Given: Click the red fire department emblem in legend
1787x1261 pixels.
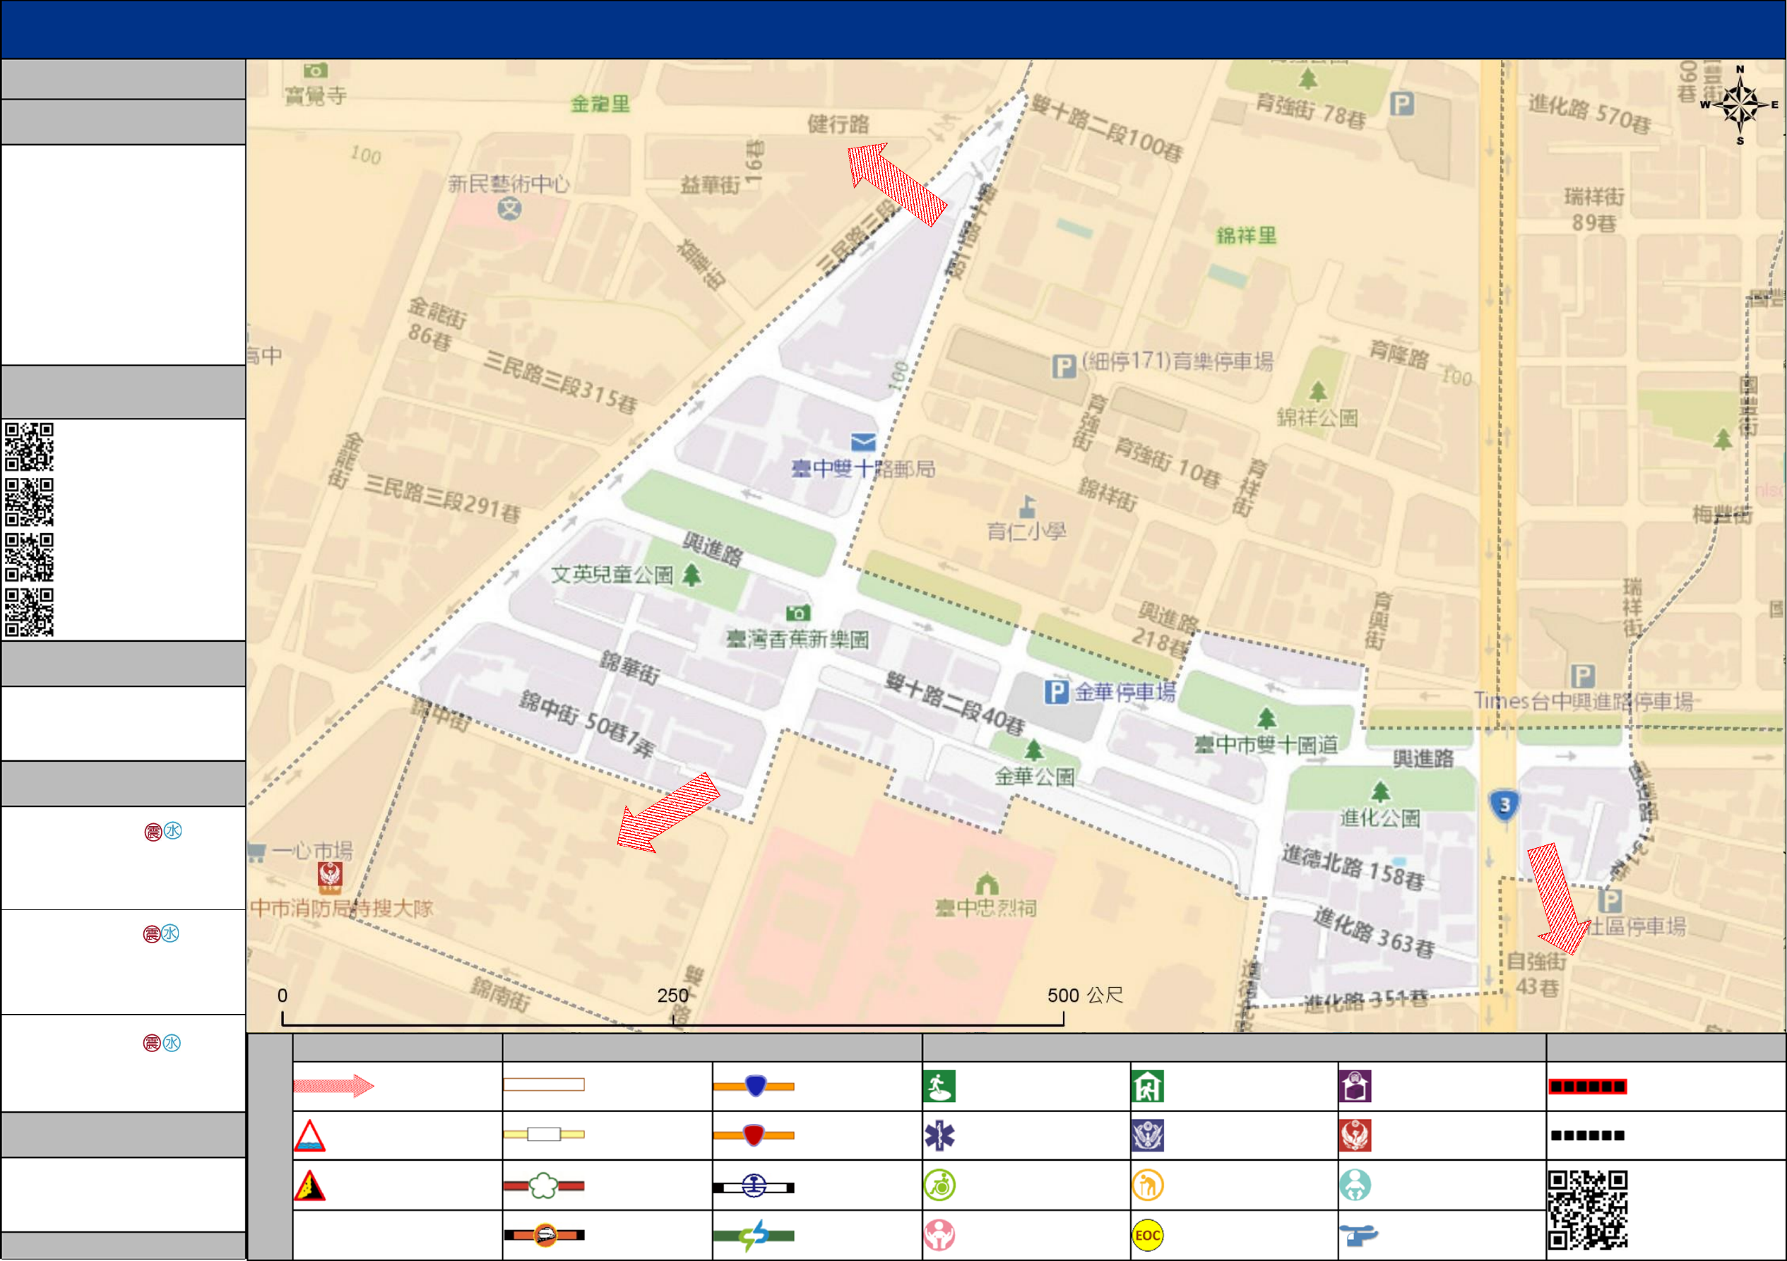Looking at the screenshot, I should pos(1355,1136).
